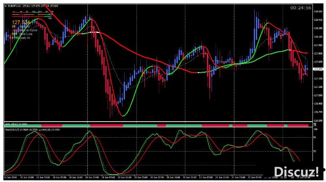326x182 pixels.
Task: Click the 128.105 label on the price scale
Action: click(x=318, y=37)
